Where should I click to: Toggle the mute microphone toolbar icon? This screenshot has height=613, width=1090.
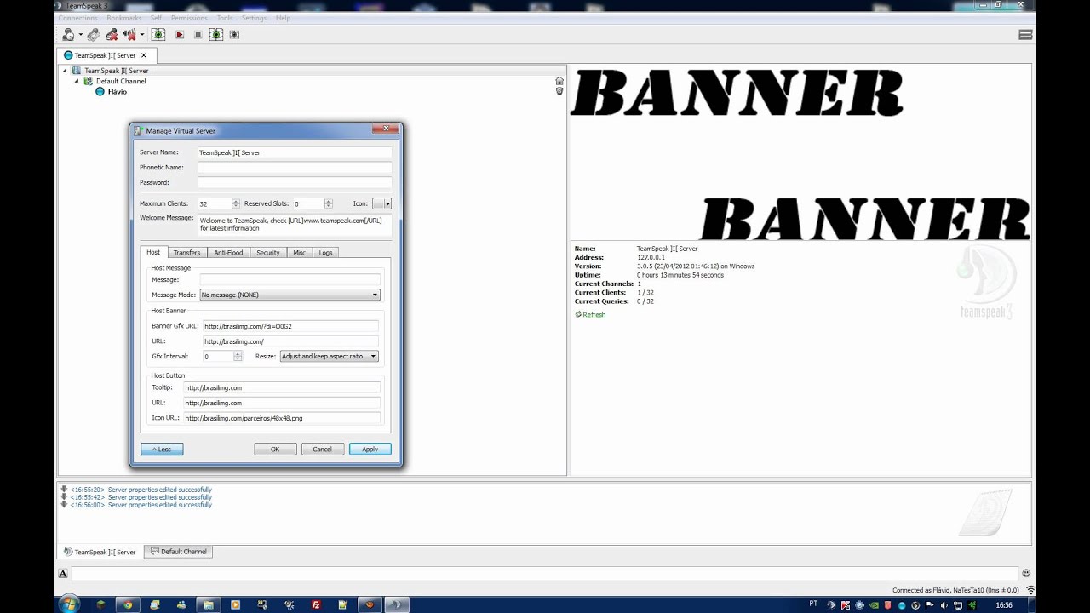click(112, 35)
